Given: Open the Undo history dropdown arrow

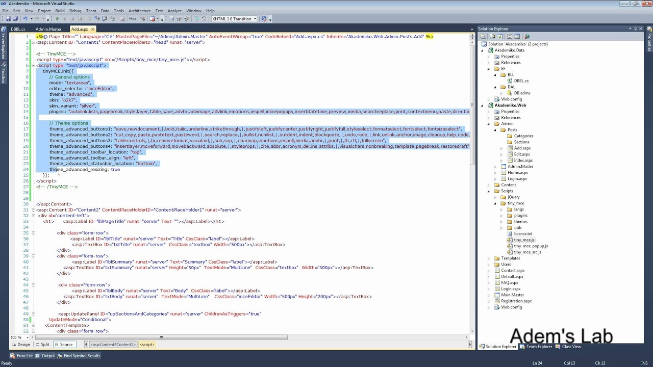Looking at the screenshot, I should (32, 19).
